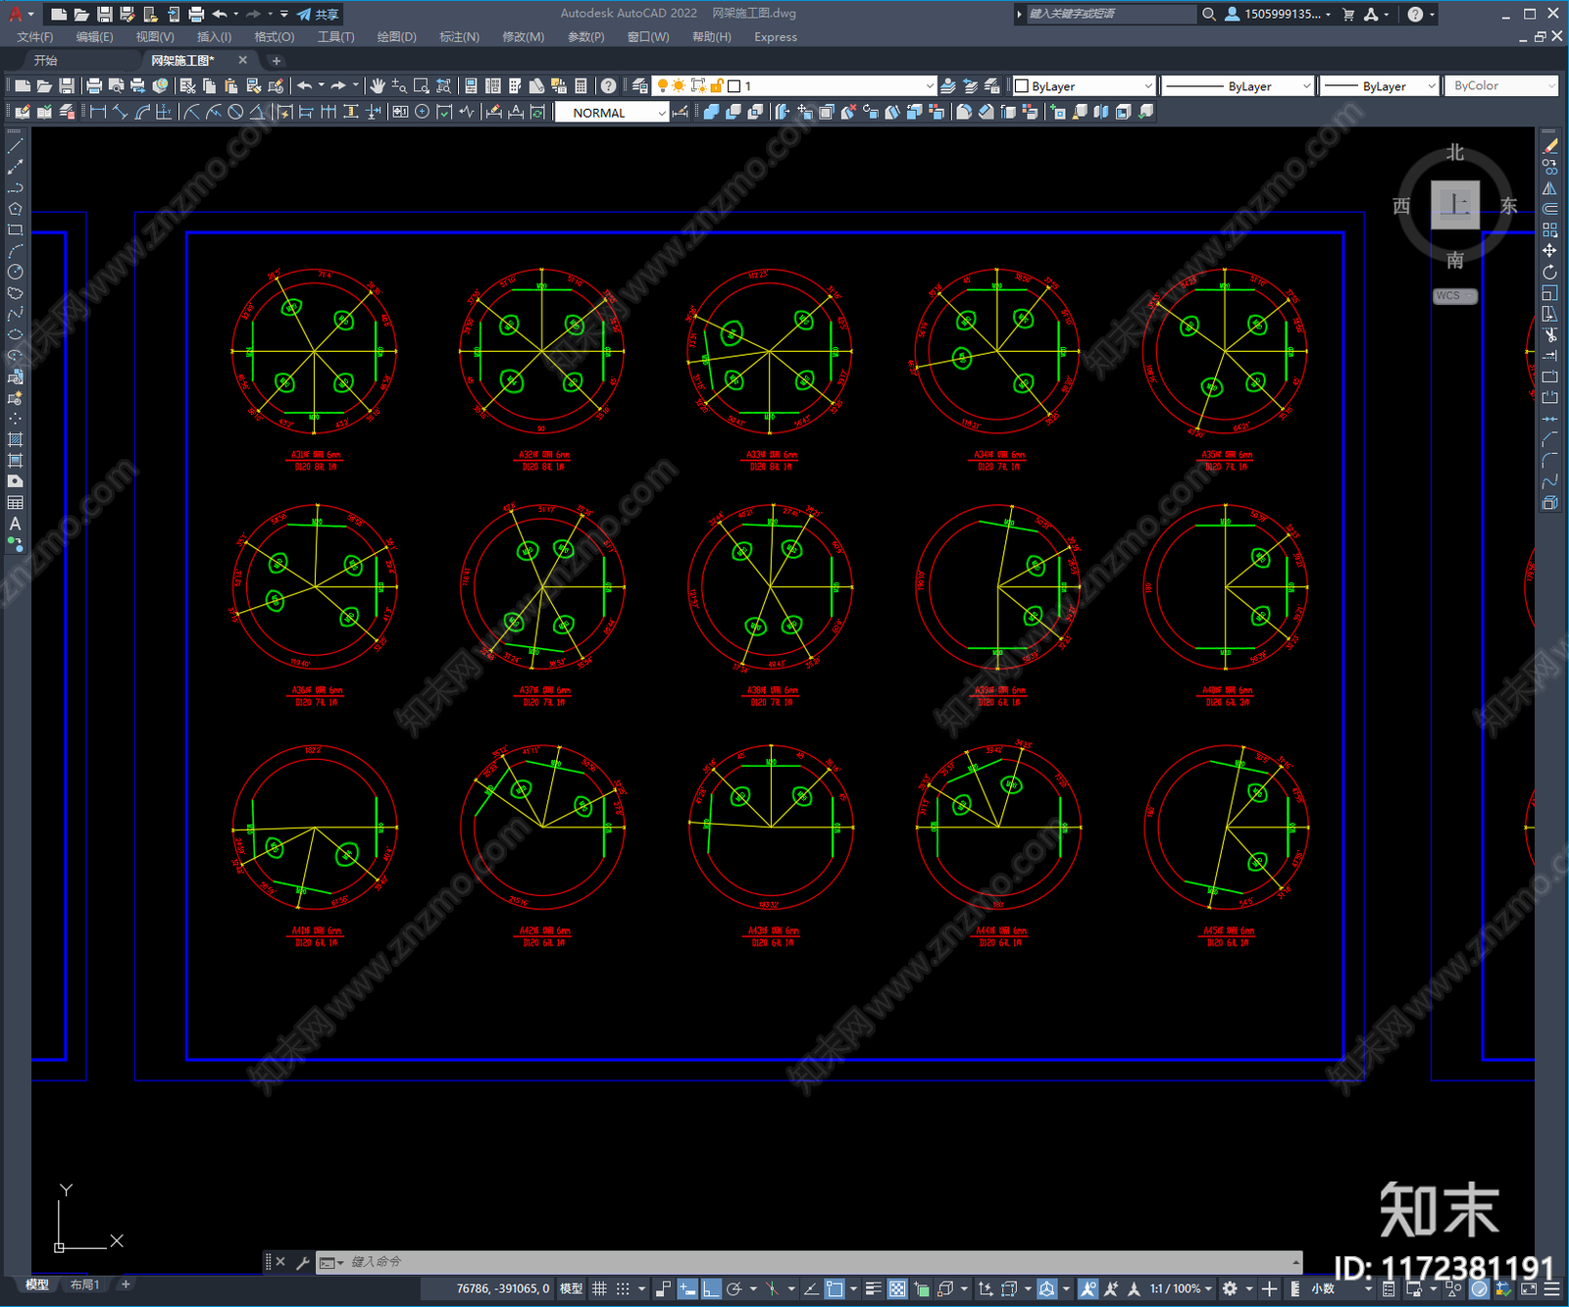Click the Autodesk App Store cart icon
The image size is (1569, 1307).
1348,14
